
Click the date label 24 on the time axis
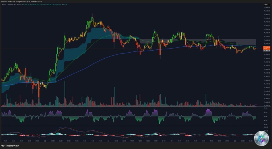click(172, 141)
